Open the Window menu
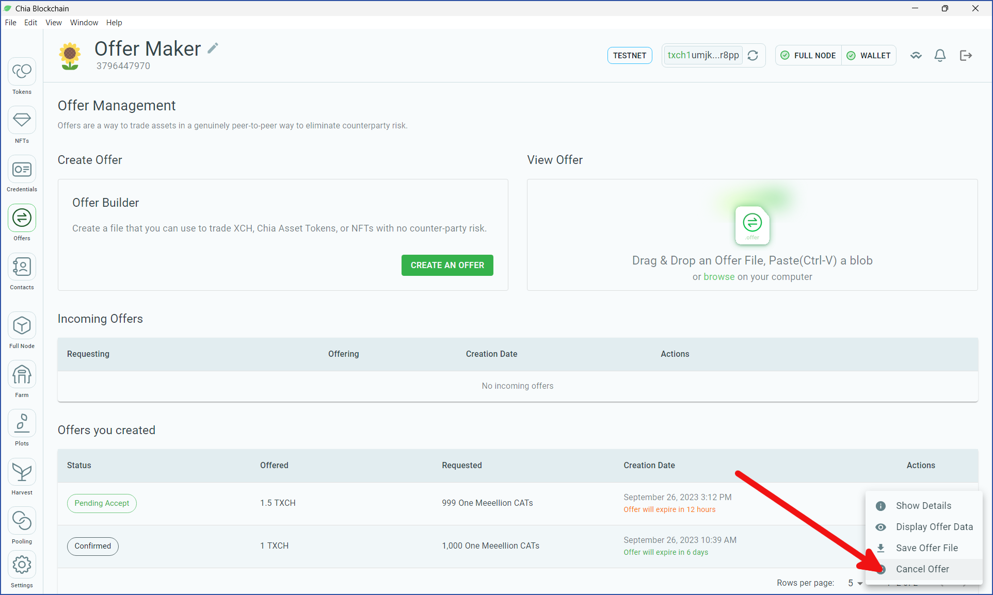The image size is (993, 595). (84, 23)
